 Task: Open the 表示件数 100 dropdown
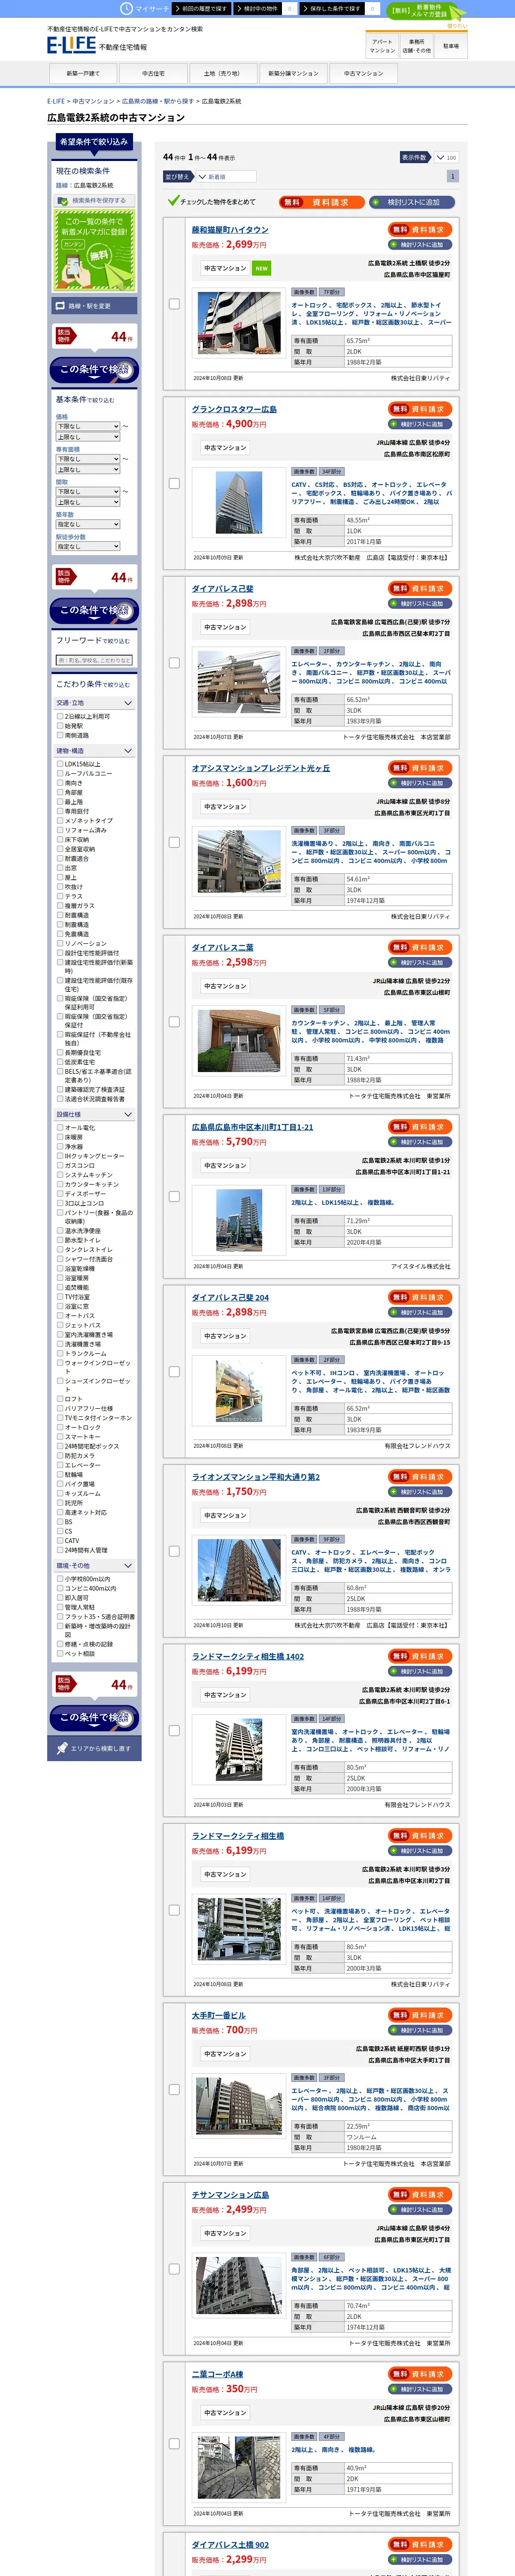[x=446, y=157]
